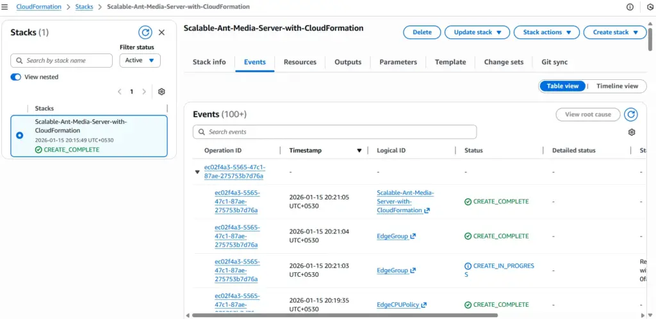Image resolution: width=656 pixels, height=319 pixels.
Task: Click the vertical page scrollbar
Action: (x=650, y=38)
